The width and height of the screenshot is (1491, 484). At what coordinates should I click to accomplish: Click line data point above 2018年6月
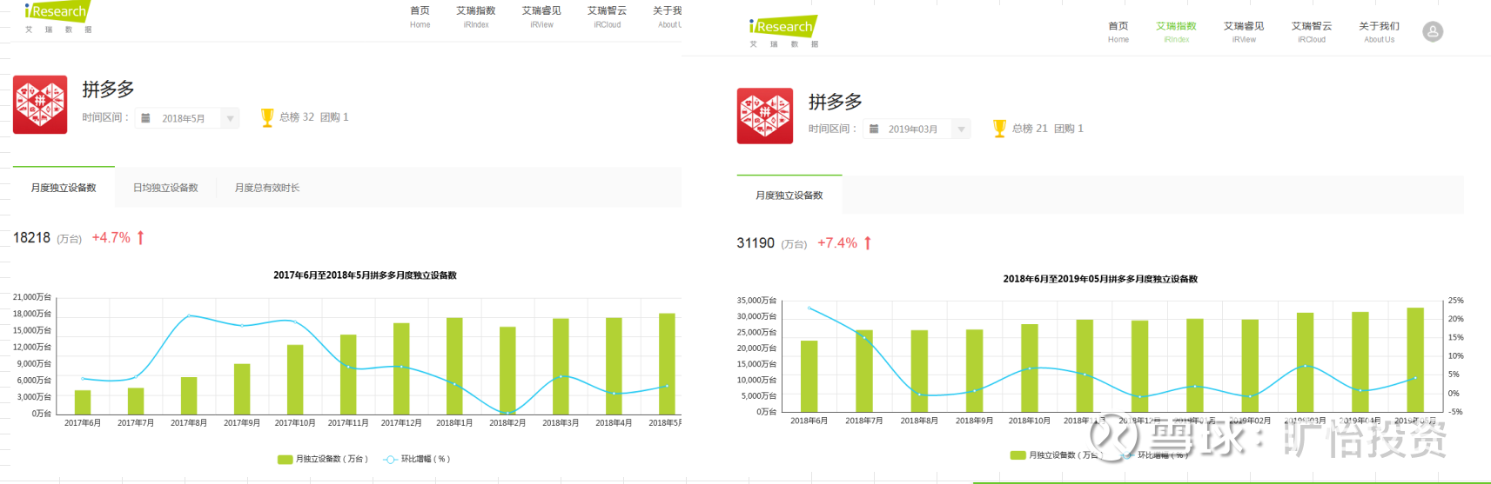[x=809, y=308]
